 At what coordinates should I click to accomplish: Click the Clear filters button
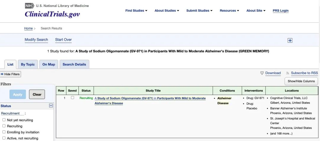(37, 94)
